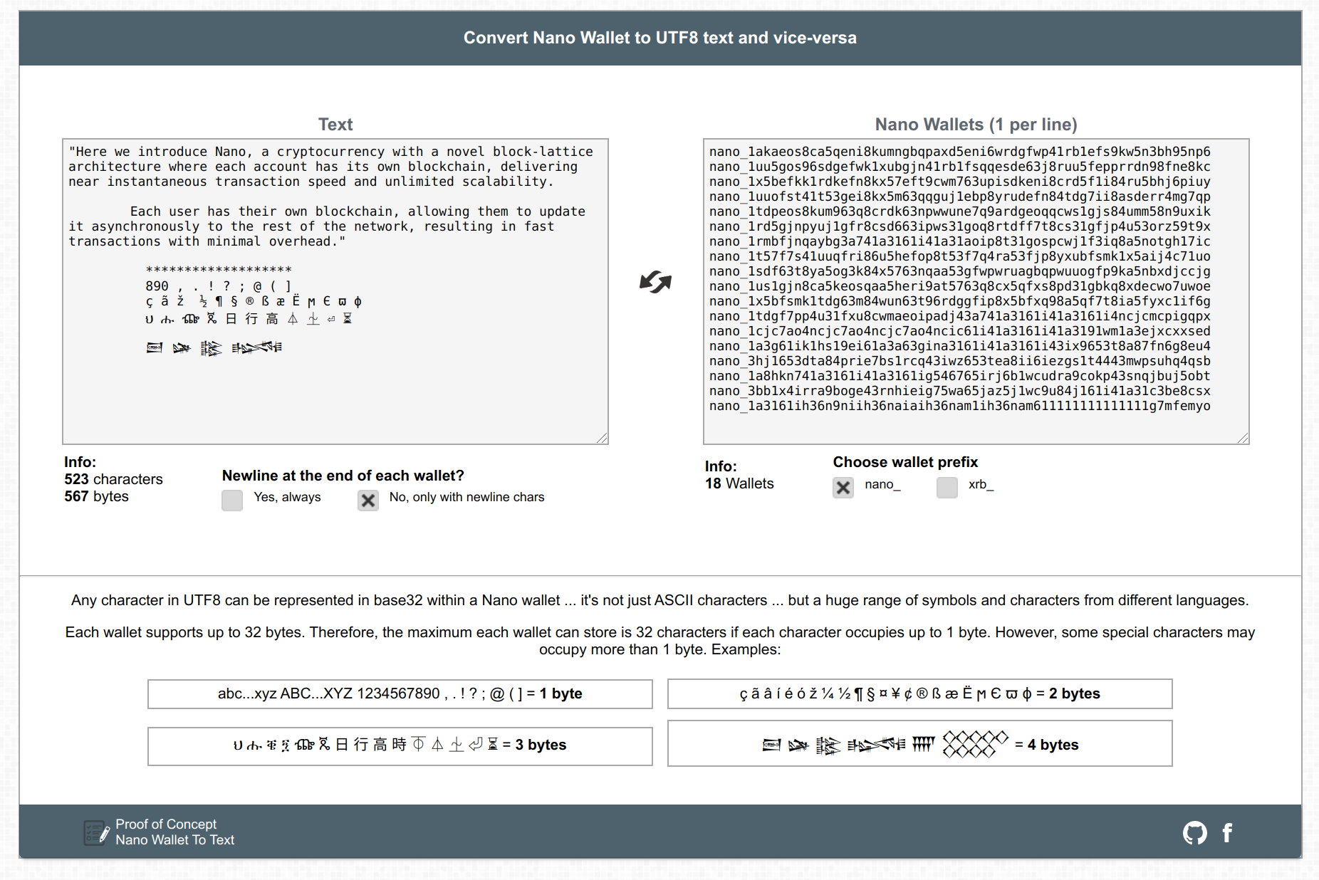Select the xrb_ wallet prefix checkbox
Viewport: 1319px width, 880px height.
click(x=947, y=487)
